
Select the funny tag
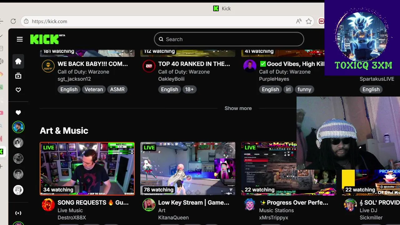point(304,89)
